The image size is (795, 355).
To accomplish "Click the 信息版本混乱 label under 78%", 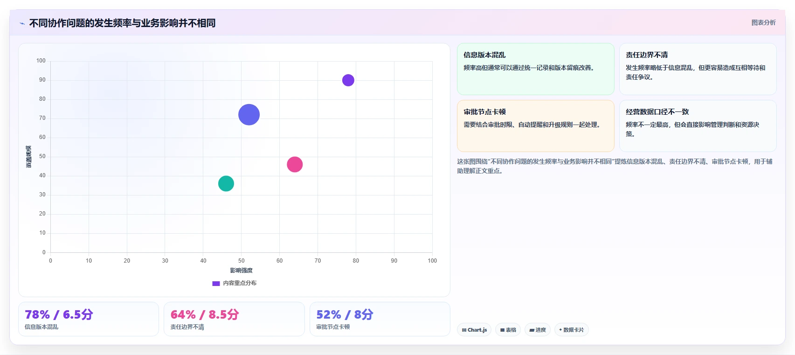I will [x=41, y=327].
